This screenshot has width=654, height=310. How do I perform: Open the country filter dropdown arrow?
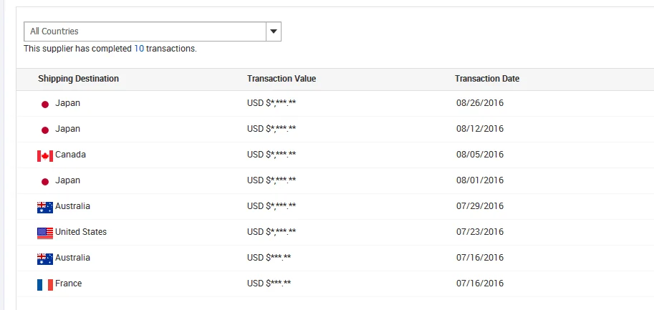point(274,32)
